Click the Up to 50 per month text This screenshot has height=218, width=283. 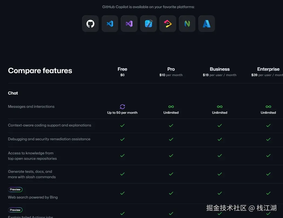122,113
